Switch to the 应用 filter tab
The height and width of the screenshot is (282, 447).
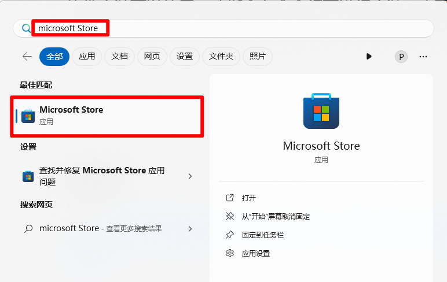click(x=87, y=57)
